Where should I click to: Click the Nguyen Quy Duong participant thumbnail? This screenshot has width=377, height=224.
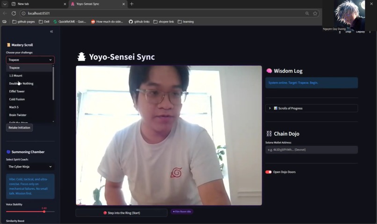349,15
